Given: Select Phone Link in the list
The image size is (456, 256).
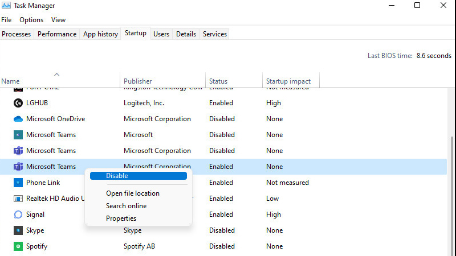Looking at the screenshot, I should 43,183.
